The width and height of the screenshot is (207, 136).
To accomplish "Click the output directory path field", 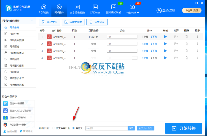I will point(106,128).
